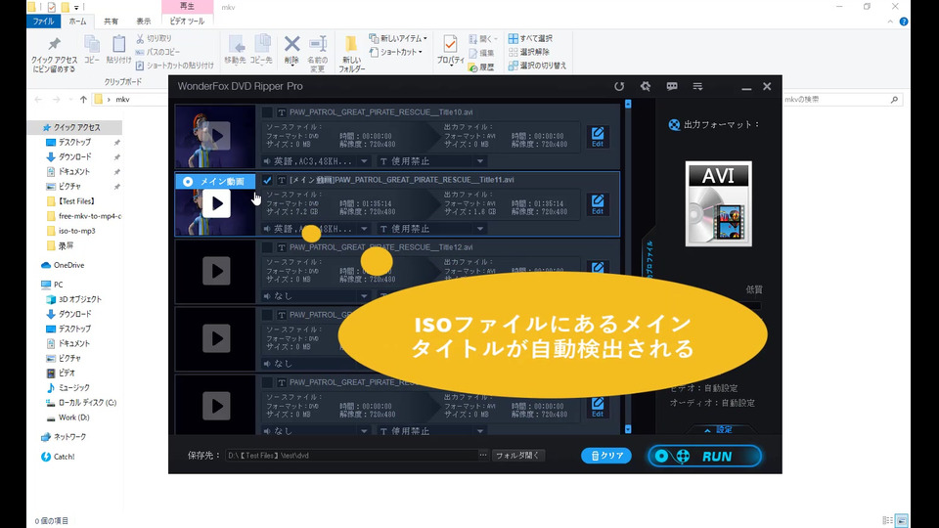939x528 pixels.
Task: Expand the 設定 panel chevron
Action: 707,430
